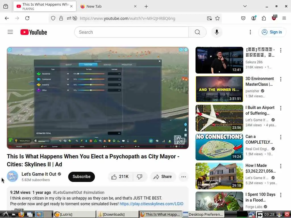291x218 pixels.
Task: Open the NO CONNECTIONS video thumbnail
Action: tap(219, 147)
